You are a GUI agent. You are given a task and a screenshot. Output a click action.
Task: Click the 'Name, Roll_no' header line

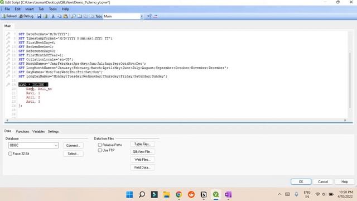[39, 89]
